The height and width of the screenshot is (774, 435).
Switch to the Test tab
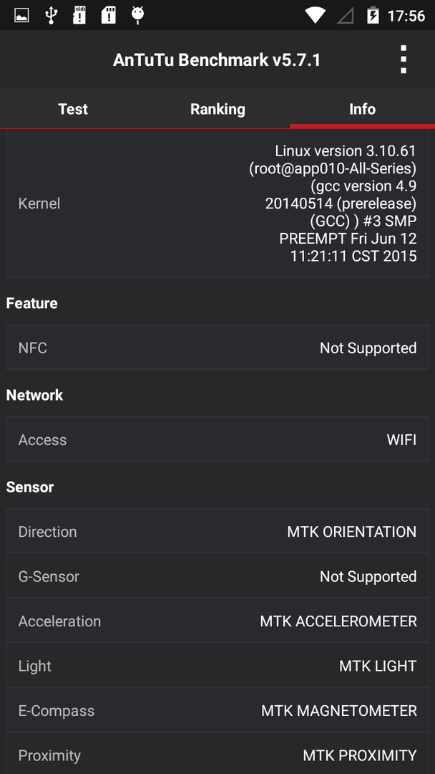pyautogui.click(x=72, y=109)
